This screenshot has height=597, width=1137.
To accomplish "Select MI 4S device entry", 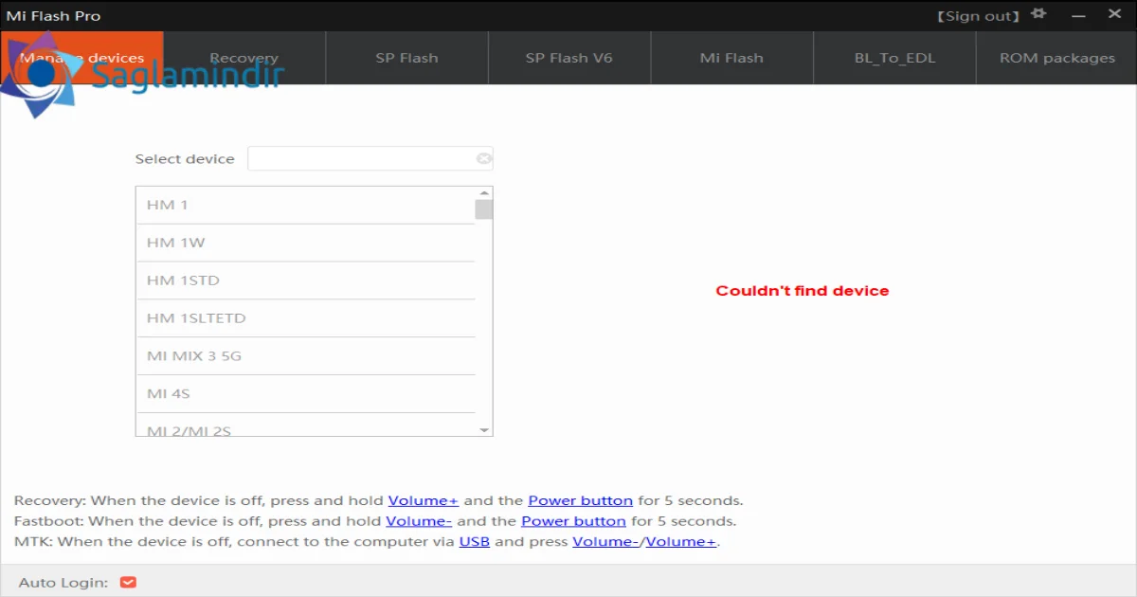I will 305,394.
